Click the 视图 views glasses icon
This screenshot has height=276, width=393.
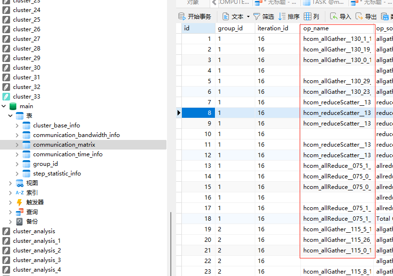[x=20, y=183]
